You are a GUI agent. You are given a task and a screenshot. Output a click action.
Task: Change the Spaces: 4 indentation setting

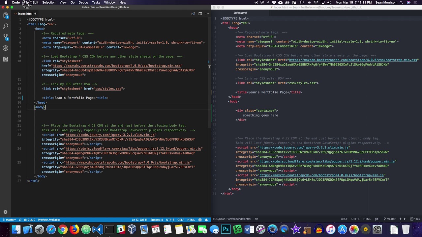click(x=157, y=220)
